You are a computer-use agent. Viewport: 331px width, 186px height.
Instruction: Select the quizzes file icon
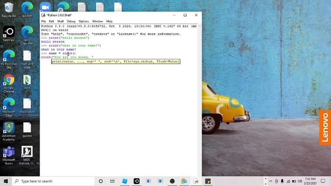[27, 130]
